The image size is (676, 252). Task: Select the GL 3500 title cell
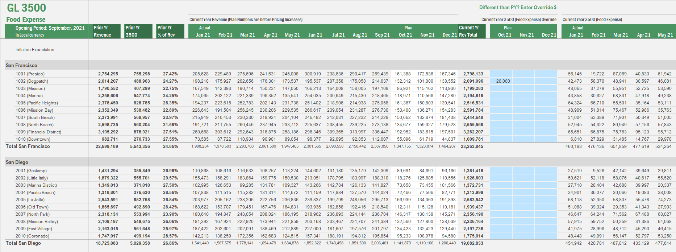26,8
